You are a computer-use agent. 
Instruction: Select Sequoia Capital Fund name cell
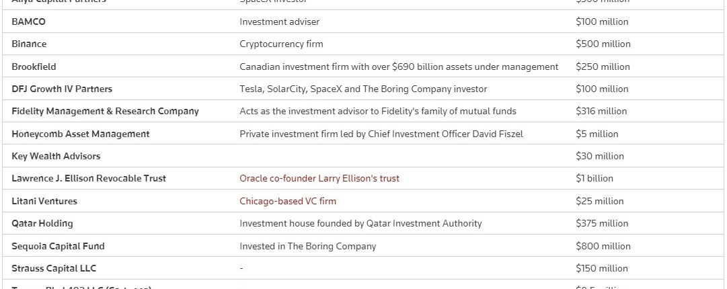pyautogui.click(x=58, y=246)
